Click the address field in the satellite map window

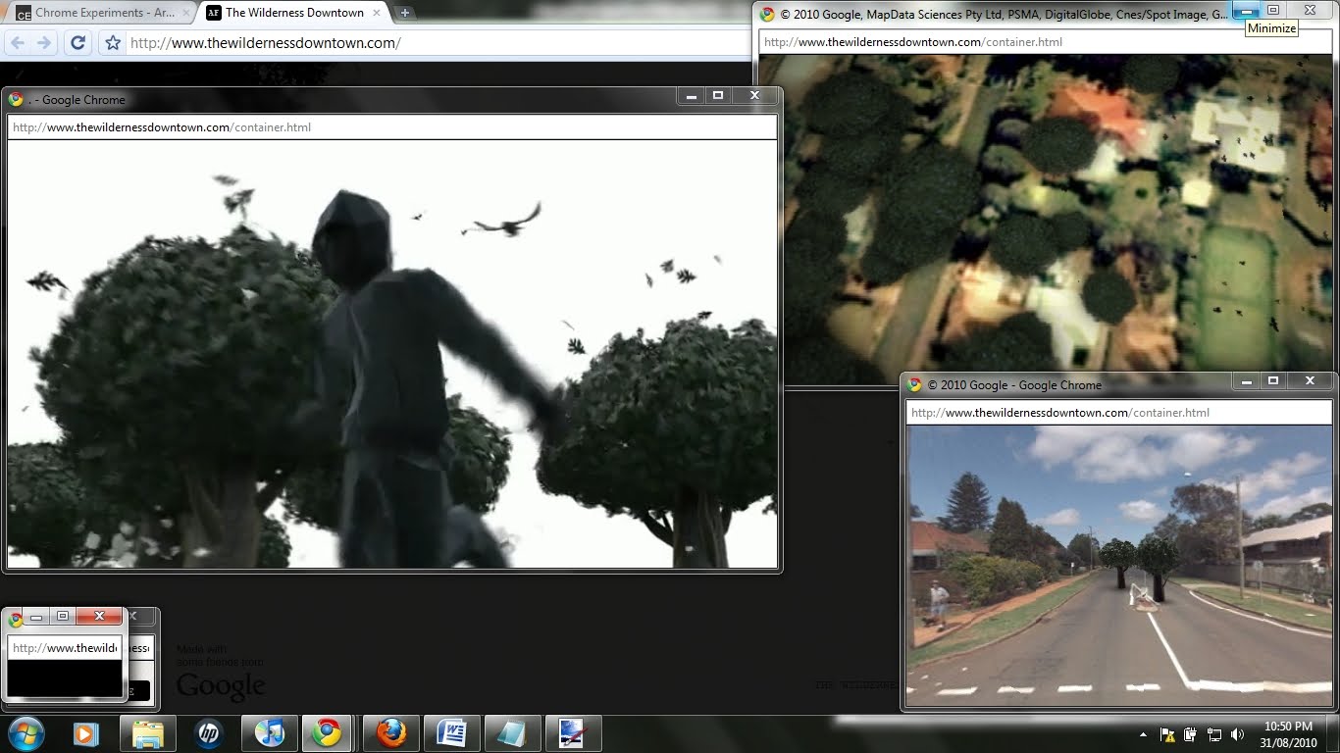click(1046, 42)
